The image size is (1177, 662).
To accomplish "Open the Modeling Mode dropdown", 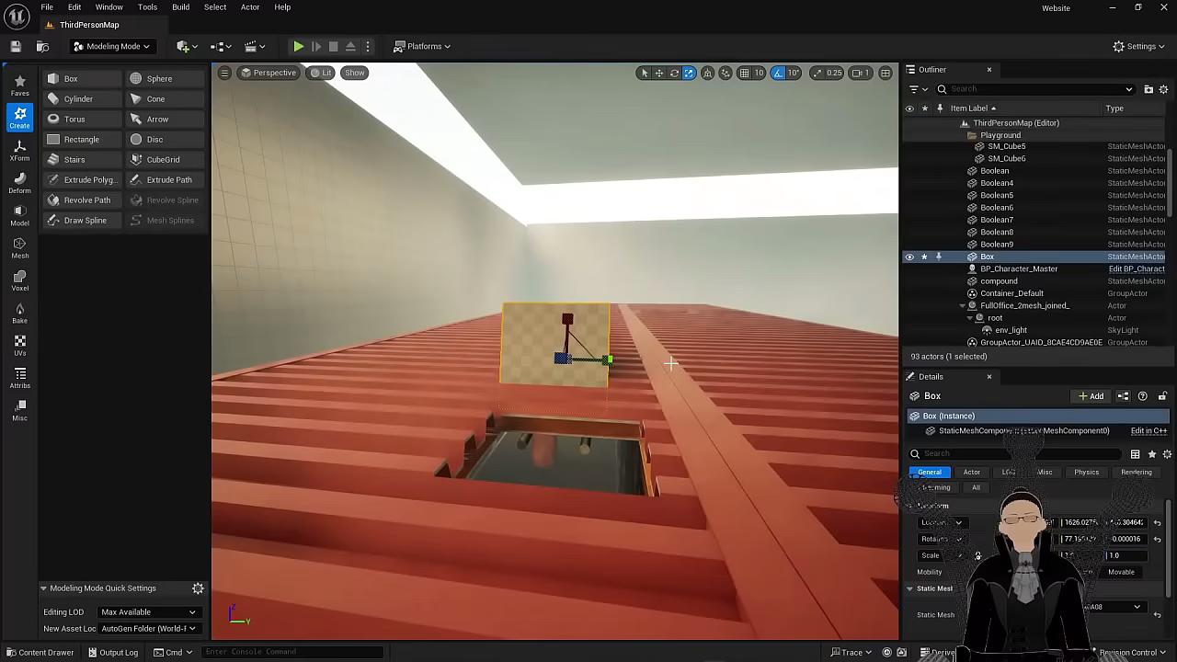I will point(111,46).
